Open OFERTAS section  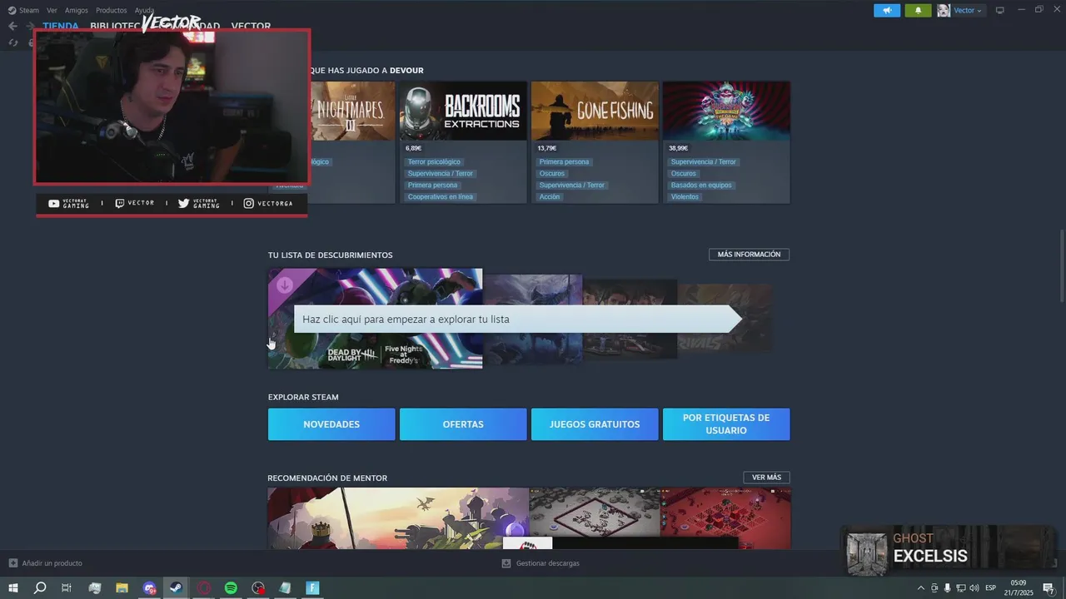tap(463, 424)
